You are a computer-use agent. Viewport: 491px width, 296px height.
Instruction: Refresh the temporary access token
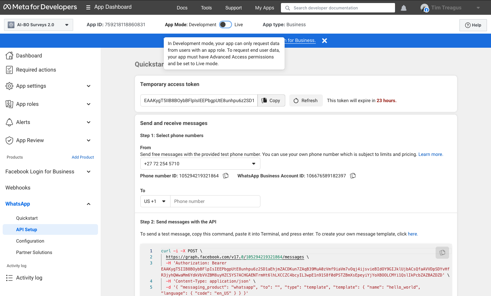click(306, 100)
